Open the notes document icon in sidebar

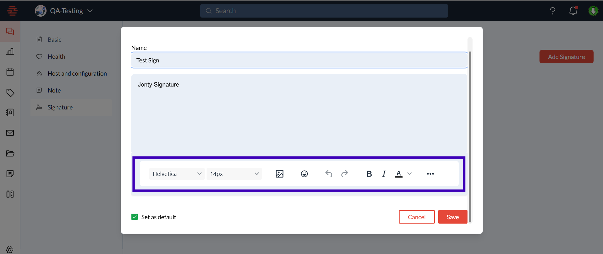[10, 174]
